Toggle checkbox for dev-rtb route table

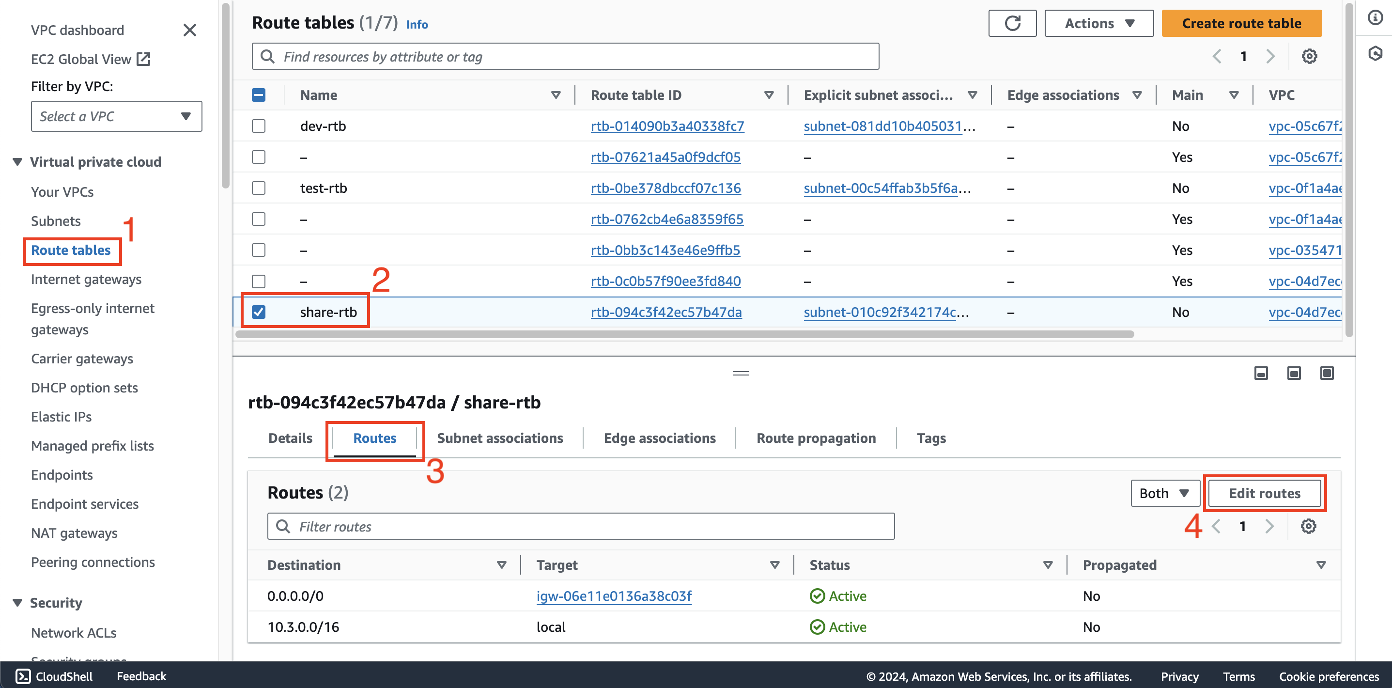click(x=259, y=126)
